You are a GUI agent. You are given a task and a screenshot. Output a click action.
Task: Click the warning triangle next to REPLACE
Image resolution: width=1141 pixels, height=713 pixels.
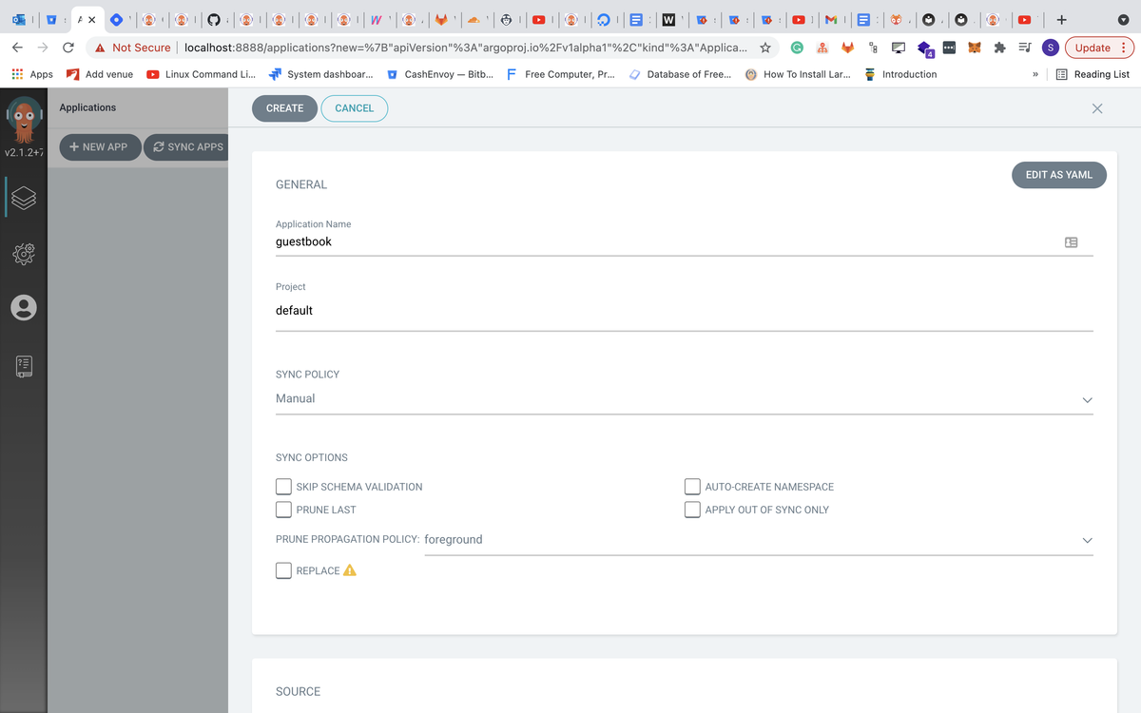point(349,569)
